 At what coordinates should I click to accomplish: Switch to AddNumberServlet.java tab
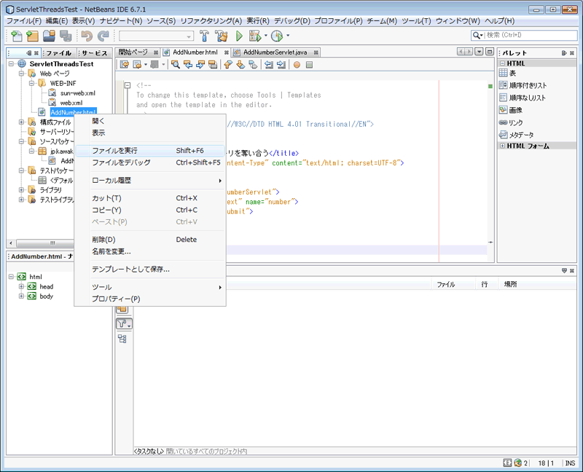[275, 52]
